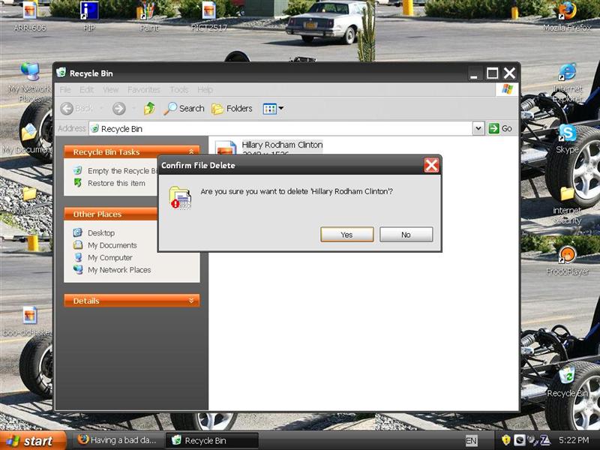The height and width of the screenshot is (450, 600).
Task: Open the File menu
Action: (x=65, y=90)
